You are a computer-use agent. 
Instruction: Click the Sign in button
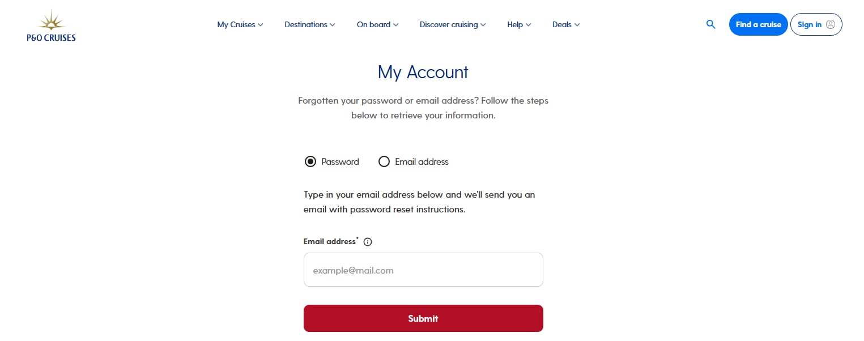click(816, 24)
